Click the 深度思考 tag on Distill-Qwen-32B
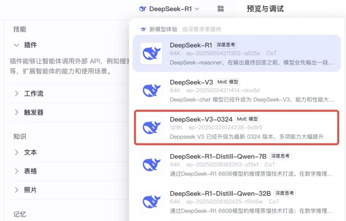Viewport: 346px width, 221px height. point(285,193)
